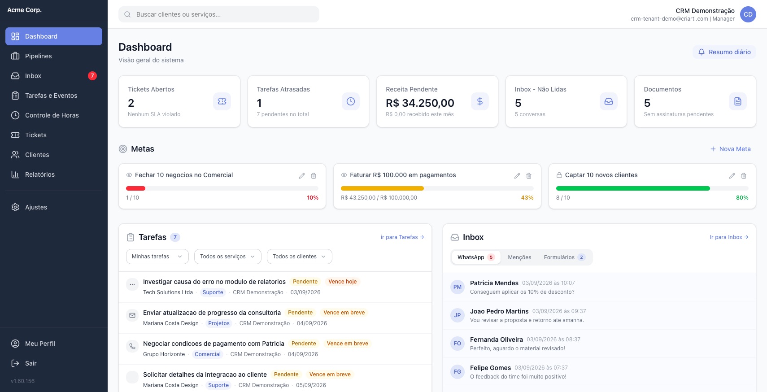767x392 pixels.
Task: Click the Sair logout icon
Action: [15, 363]
